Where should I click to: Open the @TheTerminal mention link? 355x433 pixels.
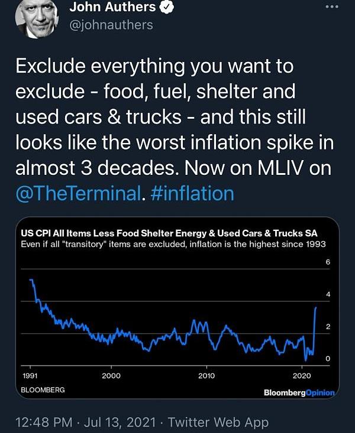[x=78, y=193]
